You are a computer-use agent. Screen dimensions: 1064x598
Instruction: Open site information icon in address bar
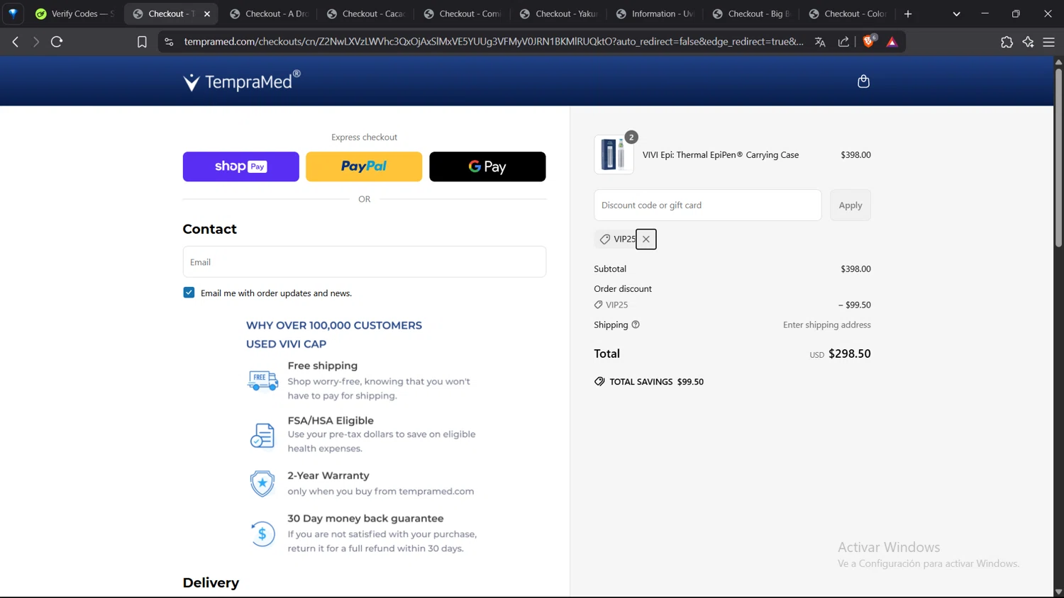coord(169,42)
